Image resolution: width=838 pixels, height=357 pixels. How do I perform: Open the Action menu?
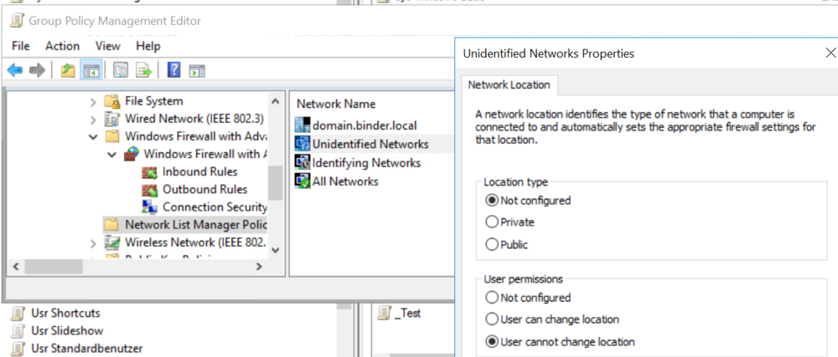tap(62, 46)
